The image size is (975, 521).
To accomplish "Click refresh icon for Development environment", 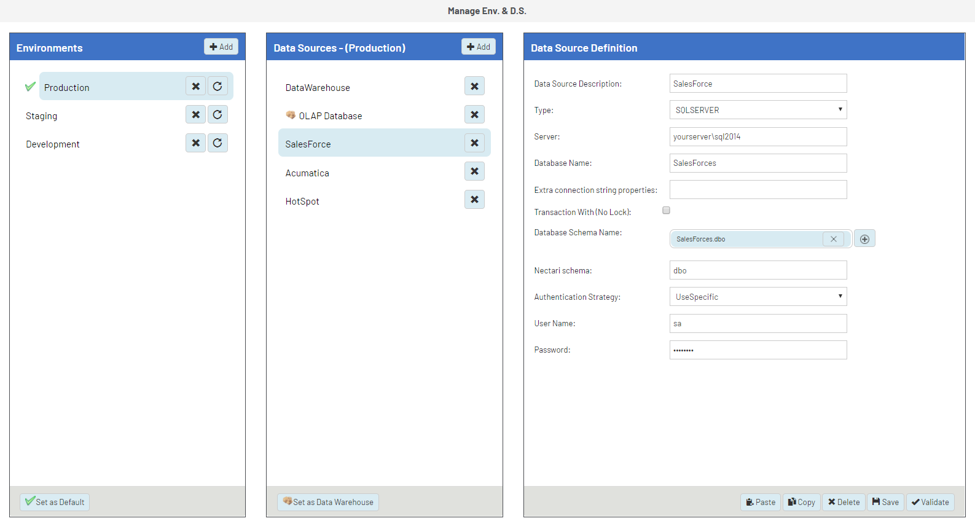I will 217,143.
